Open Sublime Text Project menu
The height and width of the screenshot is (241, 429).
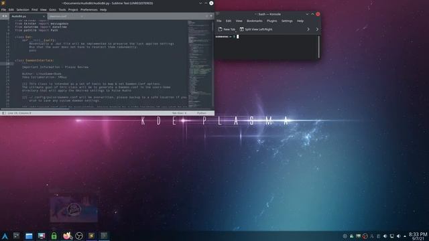point(73,9)
